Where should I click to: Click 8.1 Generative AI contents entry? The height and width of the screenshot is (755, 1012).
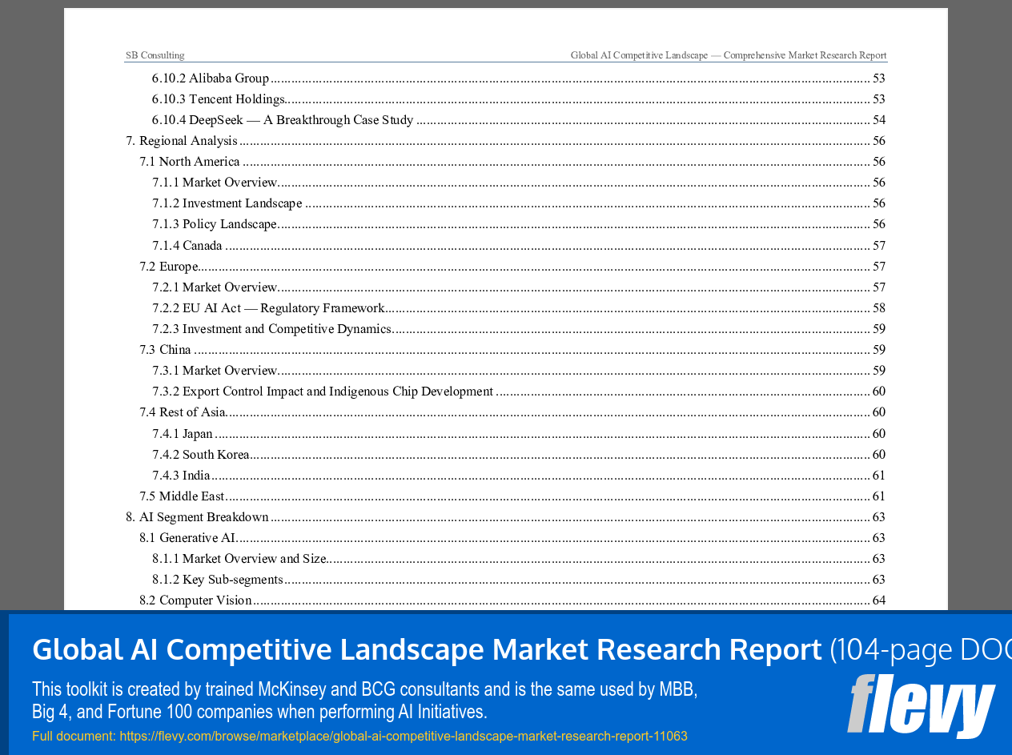(188, 537)
